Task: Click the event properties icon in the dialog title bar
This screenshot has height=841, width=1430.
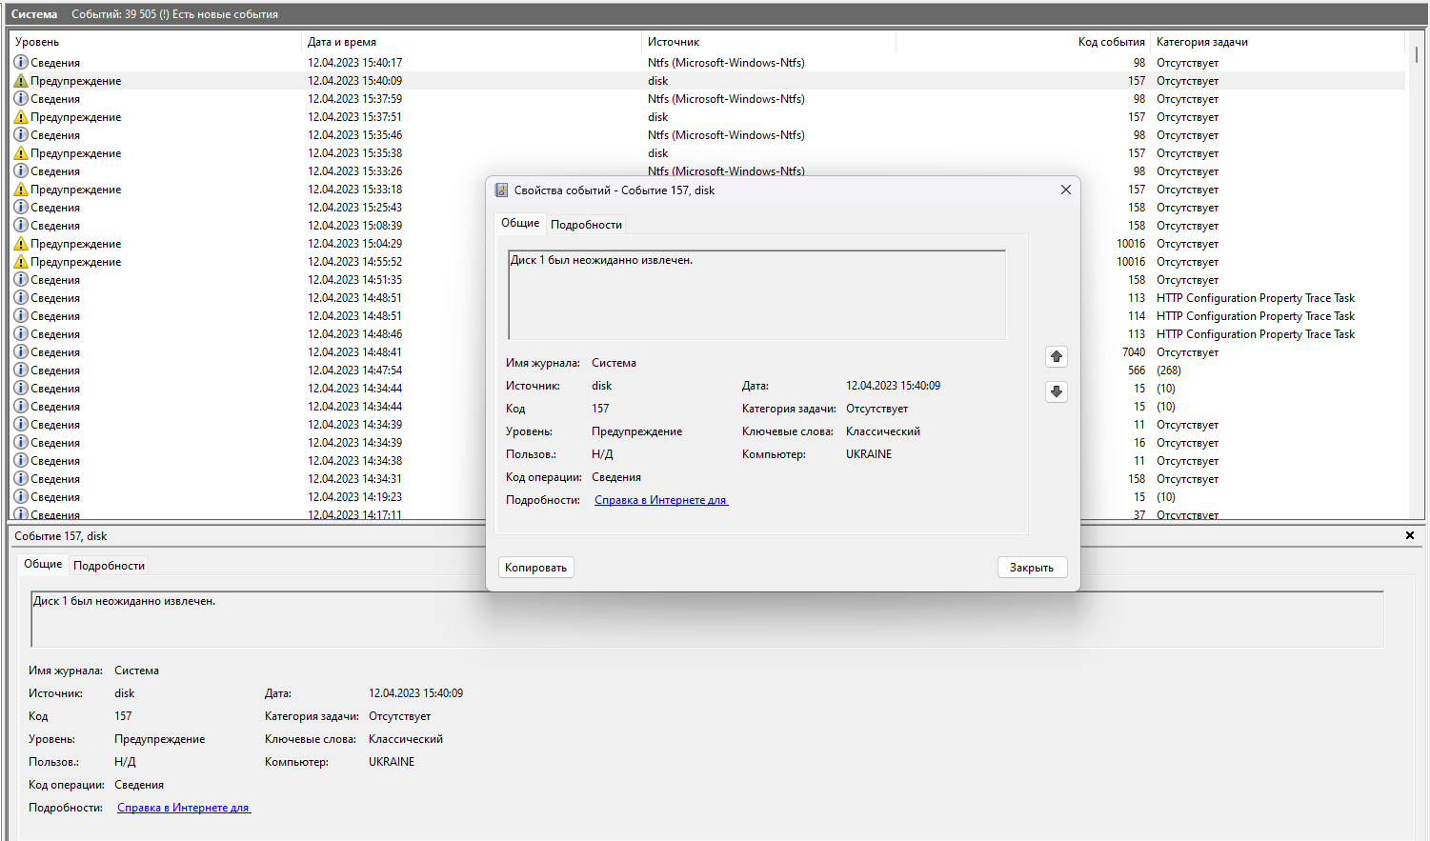Action: click(501, 190)
